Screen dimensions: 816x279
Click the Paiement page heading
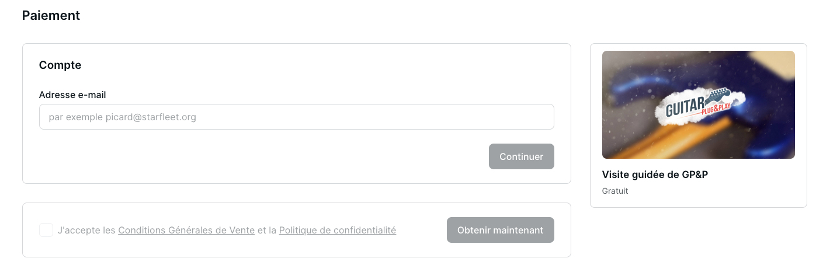tap(51, 16)
